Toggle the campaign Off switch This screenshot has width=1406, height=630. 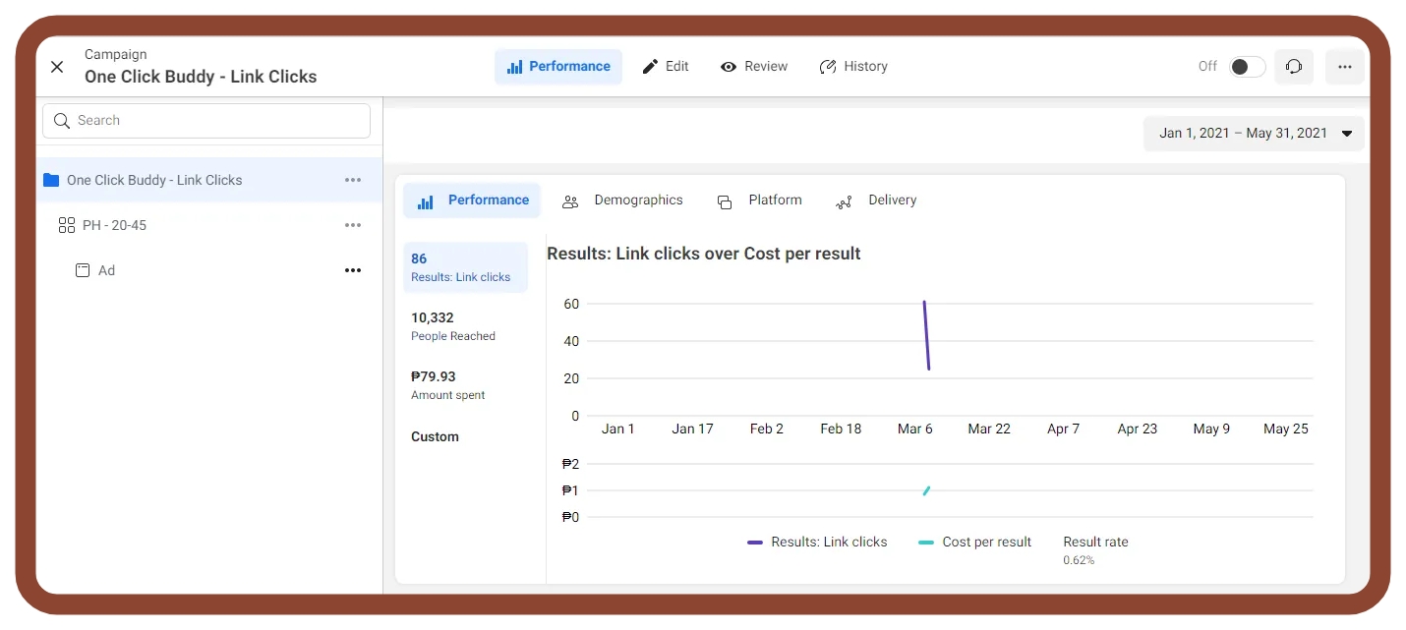pos(1247,67)
